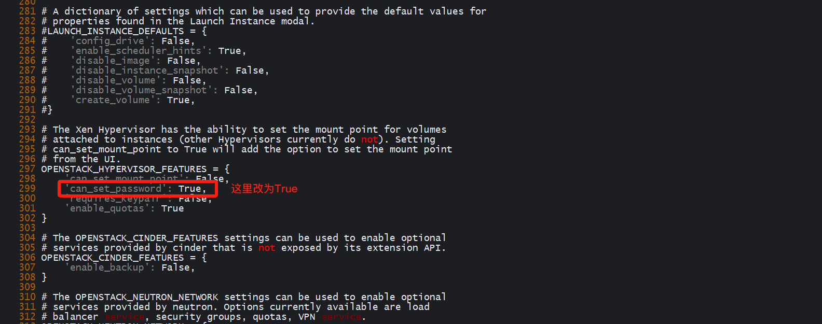Click the red annotation 这里改为True
Screen dimensions: 822x324
[x=264, y=189]
